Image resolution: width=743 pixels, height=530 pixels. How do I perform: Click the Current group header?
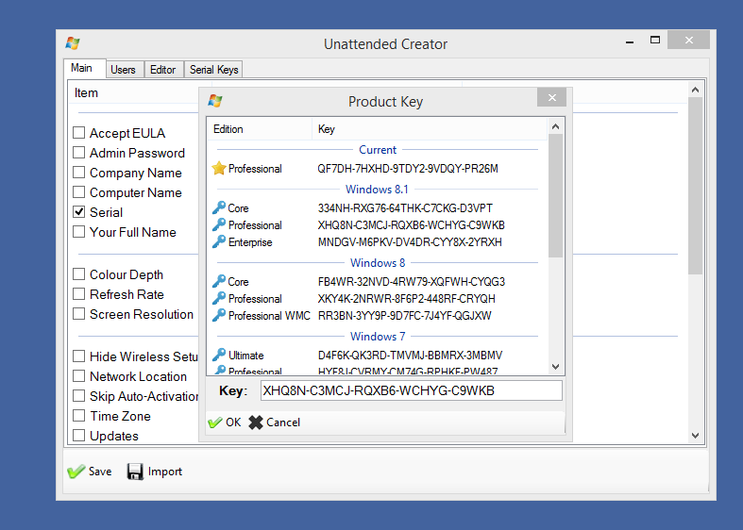(x=378, y=150)
